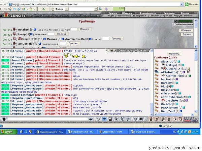Click private-message icon beside Alecs OD
The width and height of the screenshot is (202, 151).
[157, 61]
